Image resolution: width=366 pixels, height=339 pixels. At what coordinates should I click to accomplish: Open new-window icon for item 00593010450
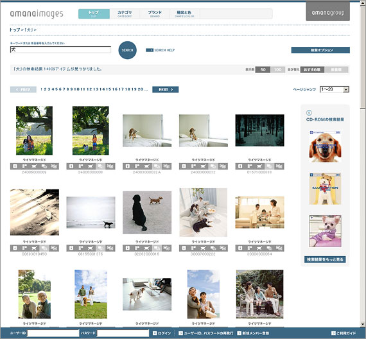(x=54, y=248)
